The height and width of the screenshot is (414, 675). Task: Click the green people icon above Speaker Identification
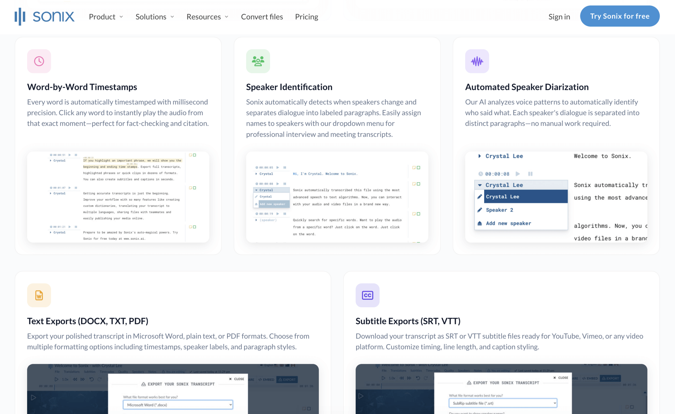258,61
